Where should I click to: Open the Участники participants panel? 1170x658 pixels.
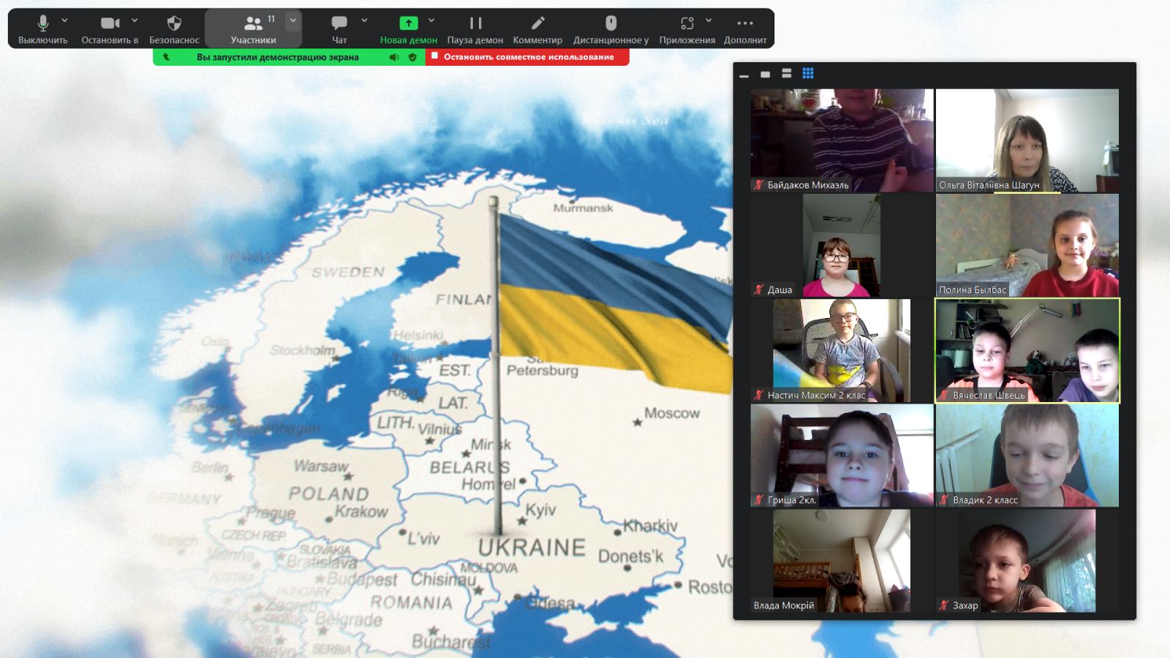253,28
